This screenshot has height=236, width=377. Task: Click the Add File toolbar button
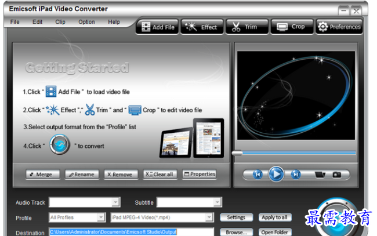(x=157, y=27)
